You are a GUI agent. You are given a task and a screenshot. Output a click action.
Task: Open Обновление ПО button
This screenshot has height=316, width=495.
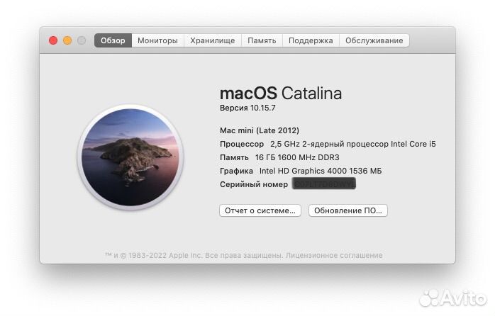(x=348, y=210)
